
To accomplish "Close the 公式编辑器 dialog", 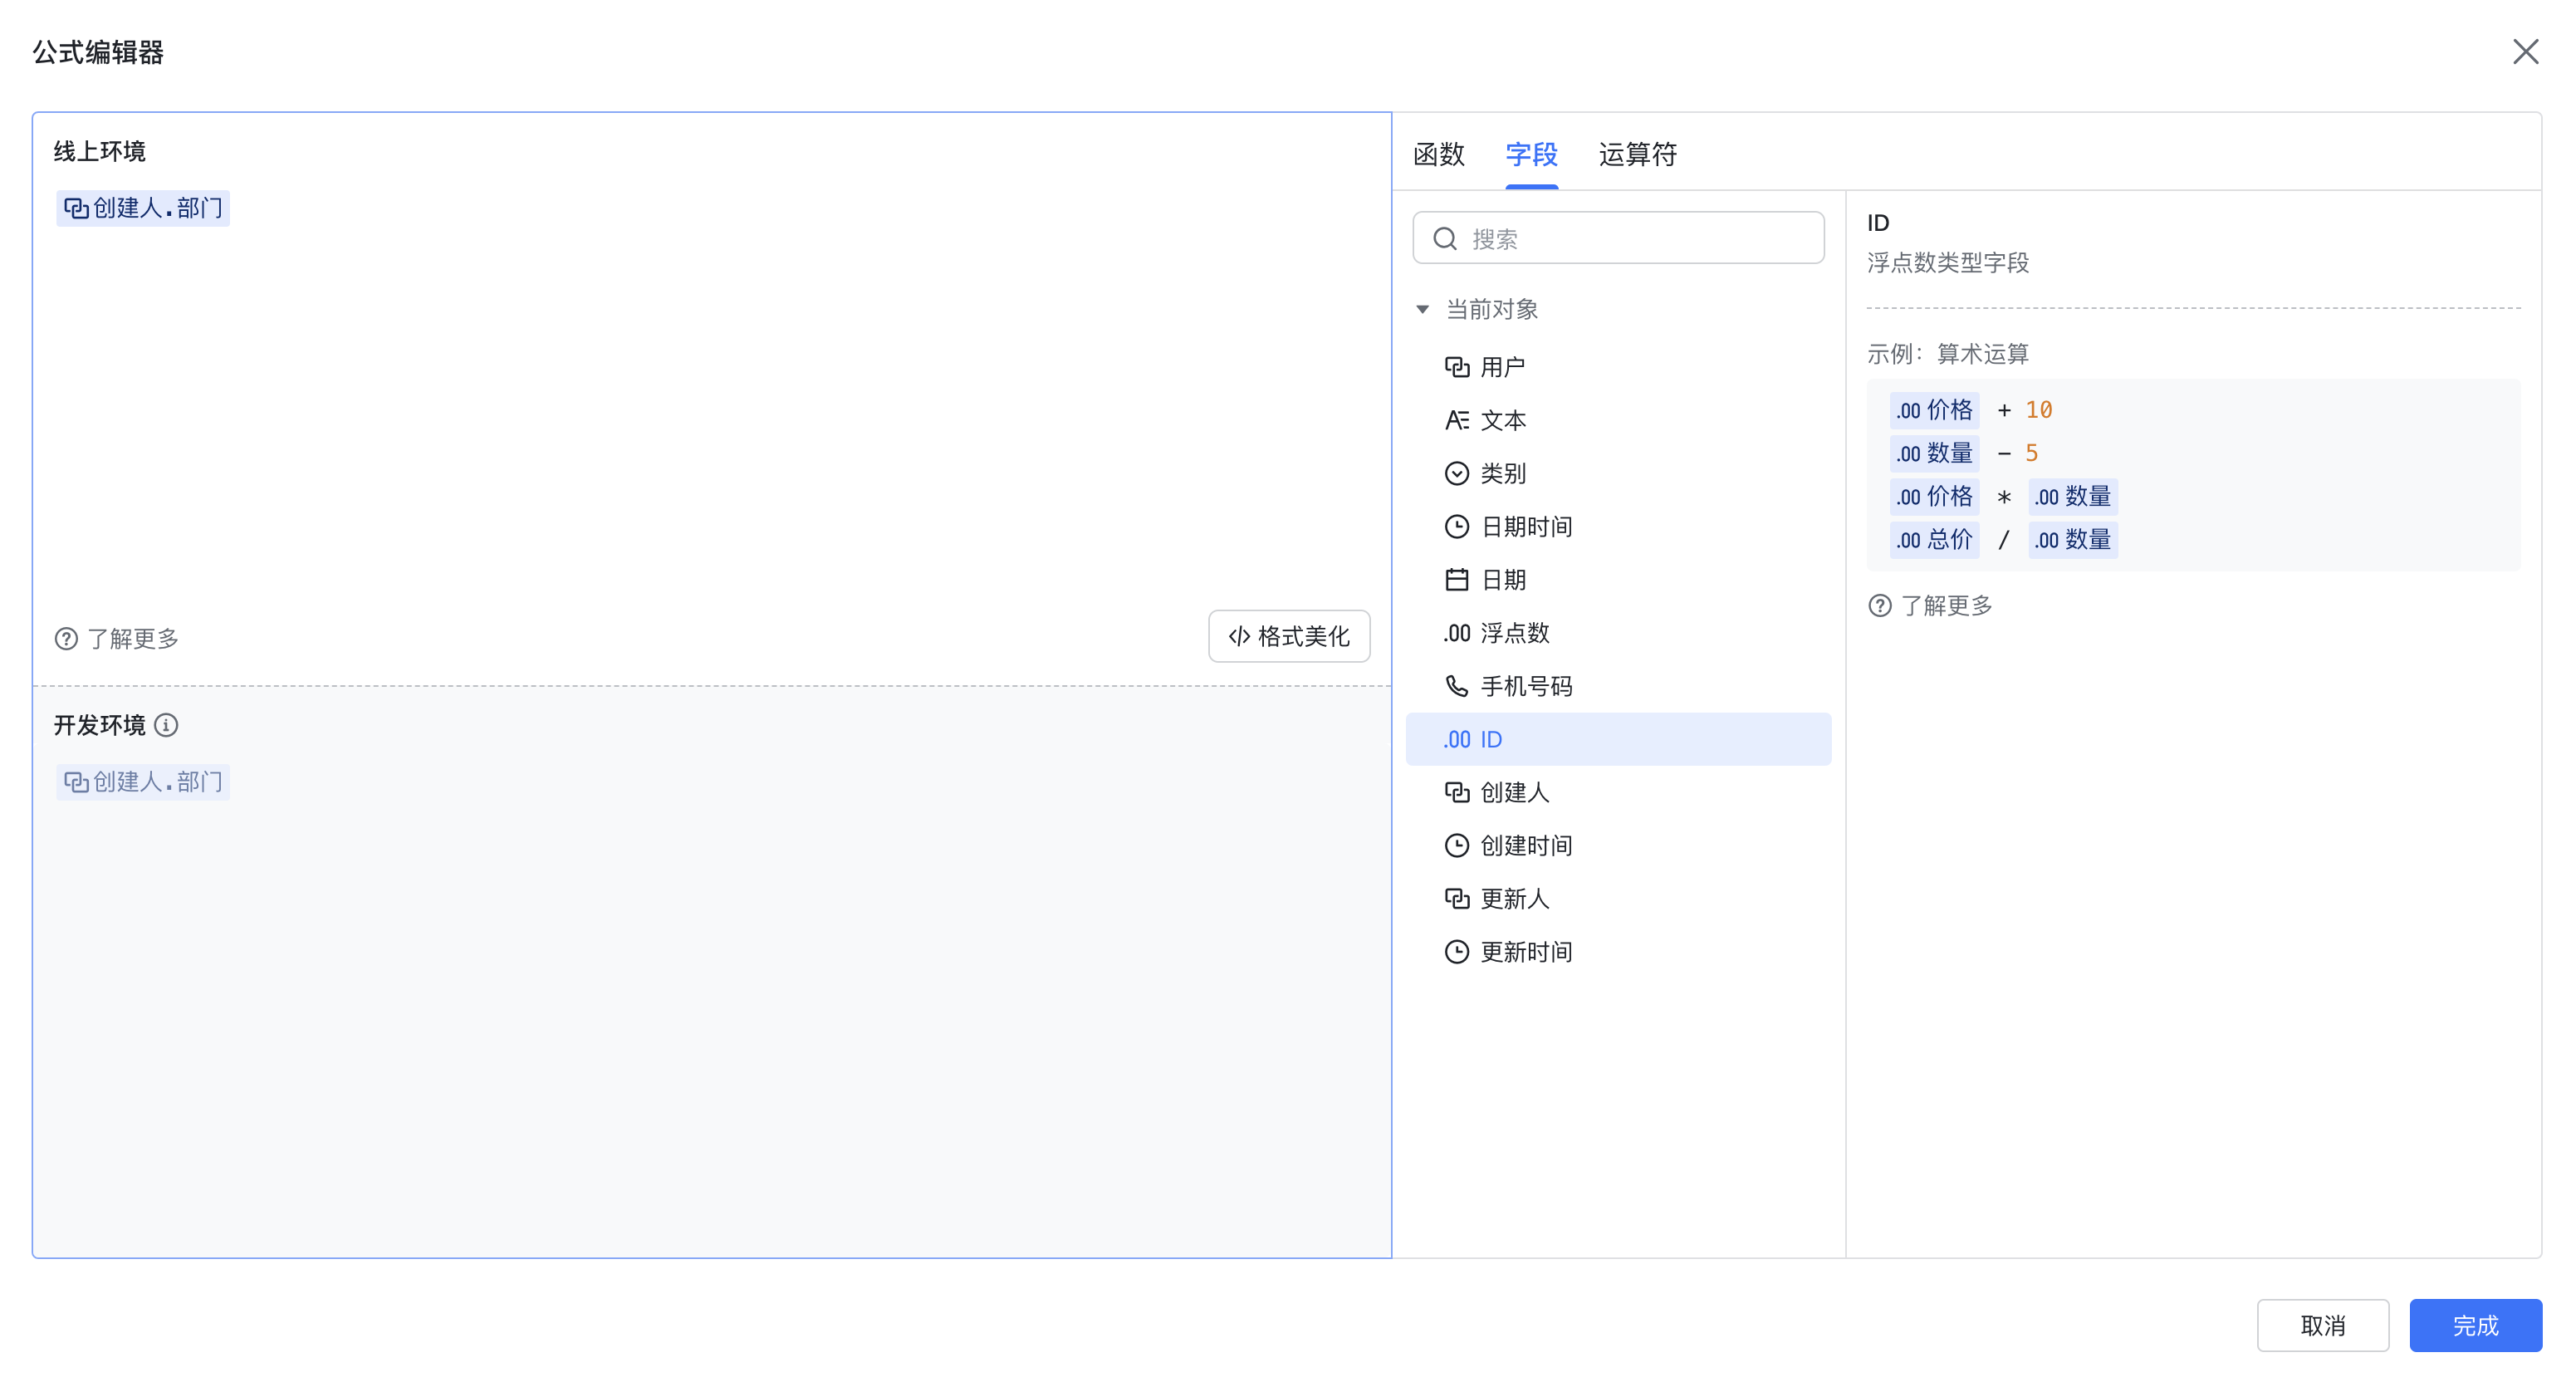I will click(2525, 52).
